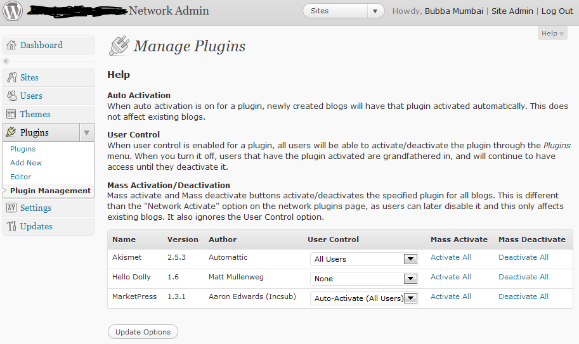Screen dimensions: 579x344
Task: Collapse the sidebar menu with arrow separator
Action: pos(6,61)
